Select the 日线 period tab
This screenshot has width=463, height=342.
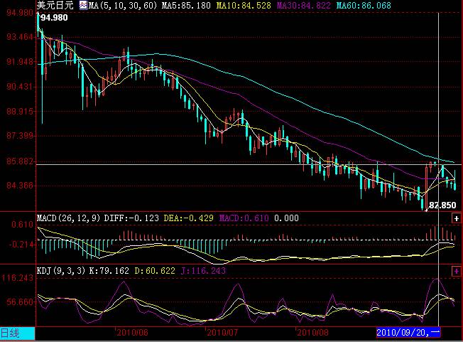(x=17, y=333)
